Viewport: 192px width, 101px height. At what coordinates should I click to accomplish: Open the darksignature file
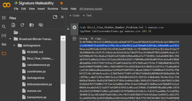coord(33,78)
